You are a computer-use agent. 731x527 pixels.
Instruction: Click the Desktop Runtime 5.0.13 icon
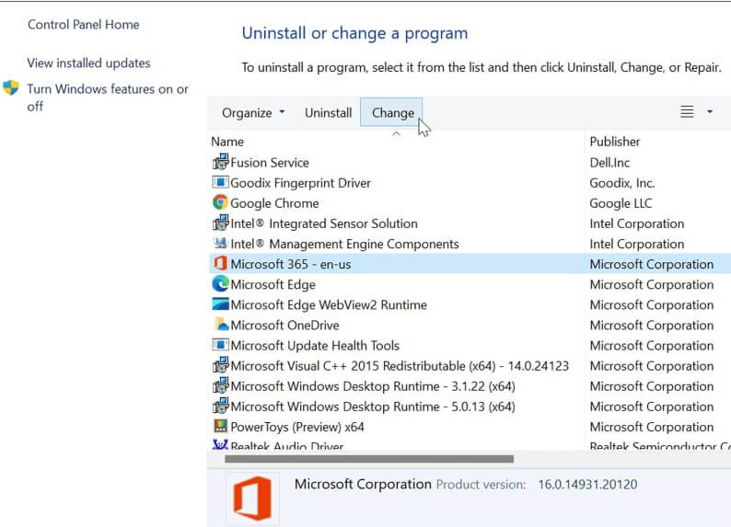tap(221, 406)
